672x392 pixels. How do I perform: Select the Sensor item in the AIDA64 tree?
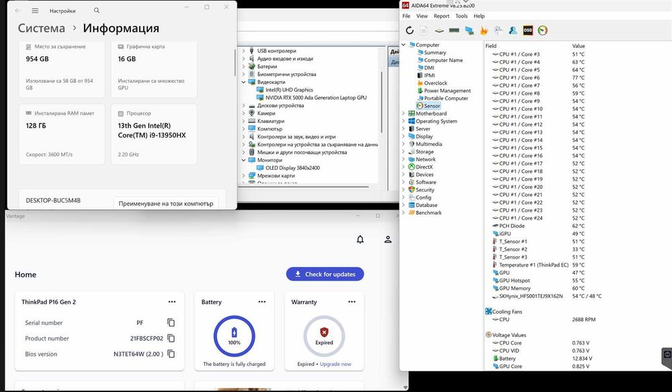[x=429, y=105]
